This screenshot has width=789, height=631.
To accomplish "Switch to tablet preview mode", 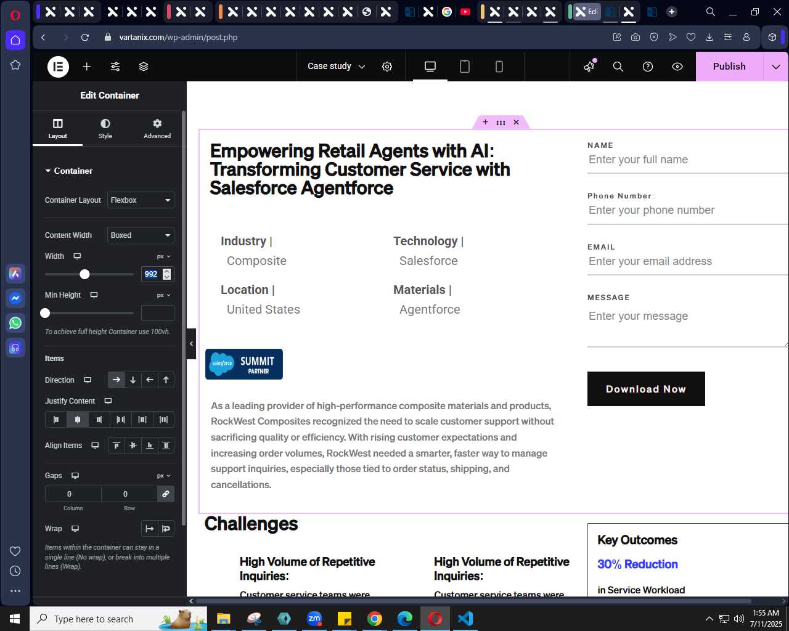I will point(465,67).
